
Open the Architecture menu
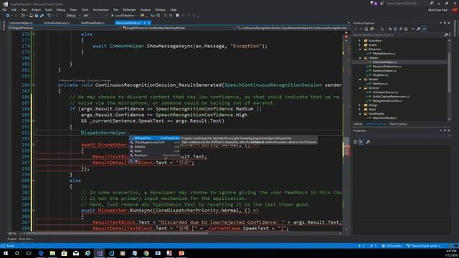point(100,9)
